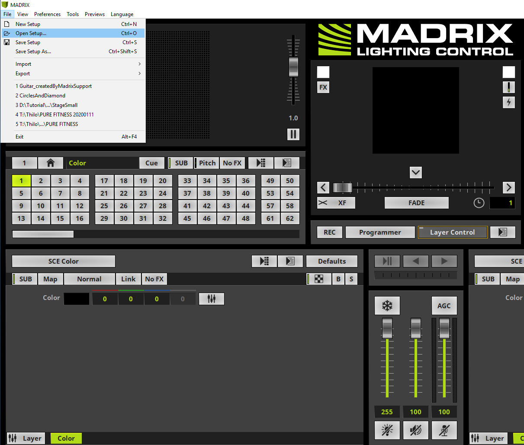
Task: Choose Open Setup... in File menu
Action: pyautogui.click(x=73, y=33)
